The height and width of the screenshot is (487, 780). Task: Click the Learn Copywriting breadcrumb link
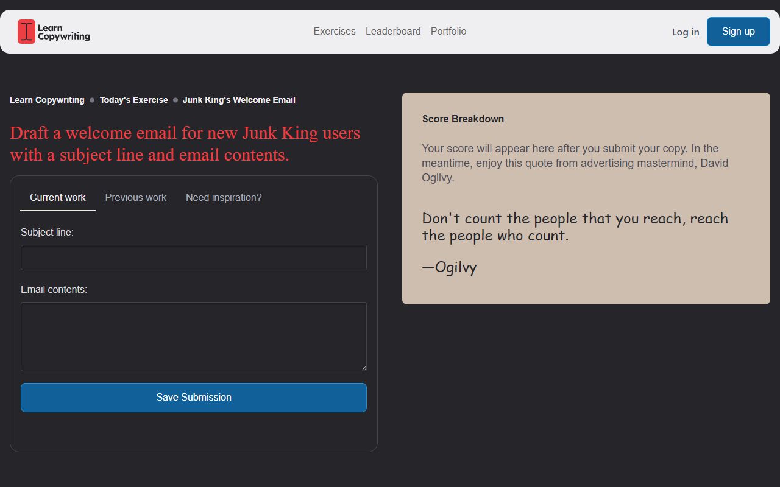(x=47, y=100)
